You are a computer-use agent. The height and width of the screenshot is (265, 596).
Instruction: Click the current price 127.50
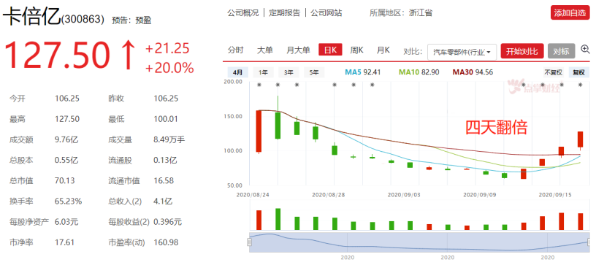pyautogui.click(x=58, y=56)
